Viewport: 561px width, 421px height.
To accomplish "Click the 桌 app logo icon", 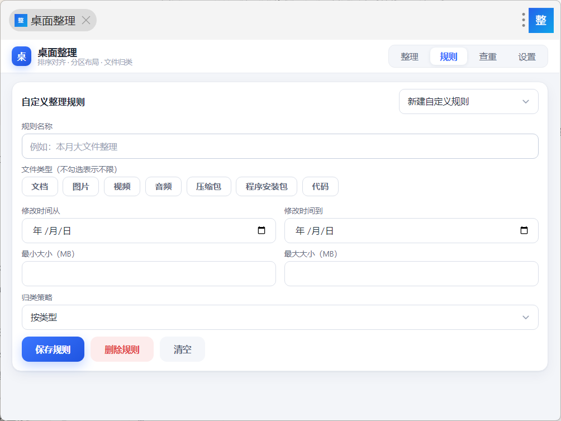I will pyautogui.click(x=21, y=56).
